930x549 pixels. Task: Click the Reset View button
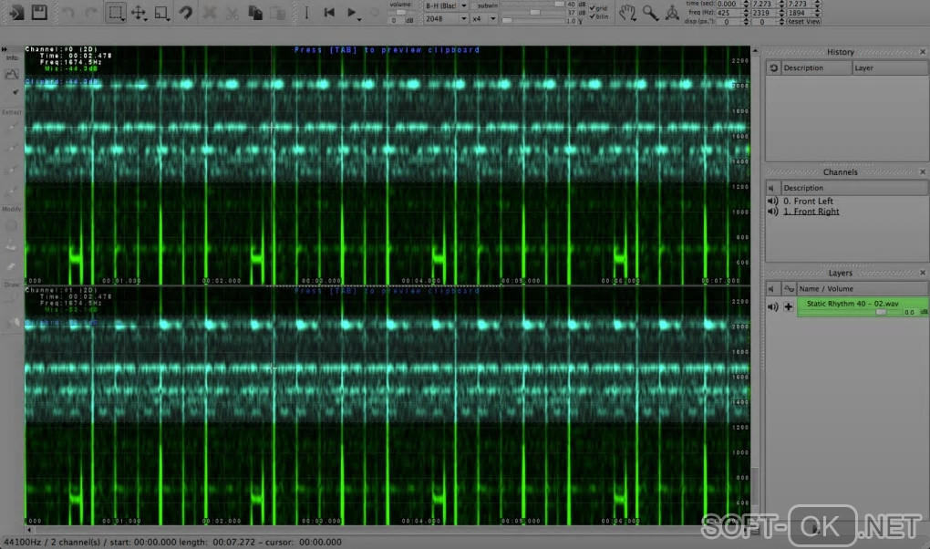pos(804,21)
